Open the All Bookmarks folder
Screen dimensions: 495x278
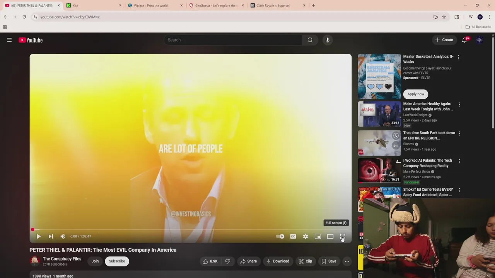pos(478,27)
